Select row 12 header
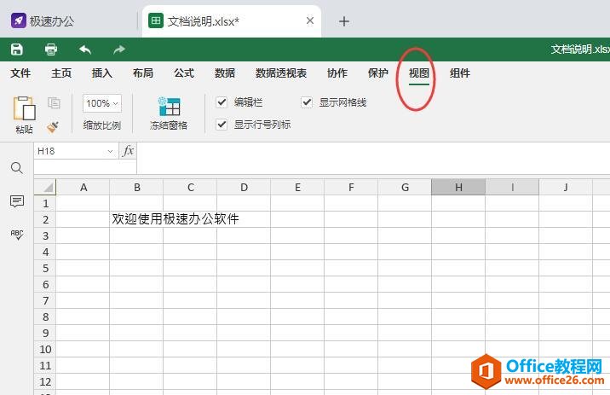The height and width of the screenshot is (395, 610). click(45, 381)
